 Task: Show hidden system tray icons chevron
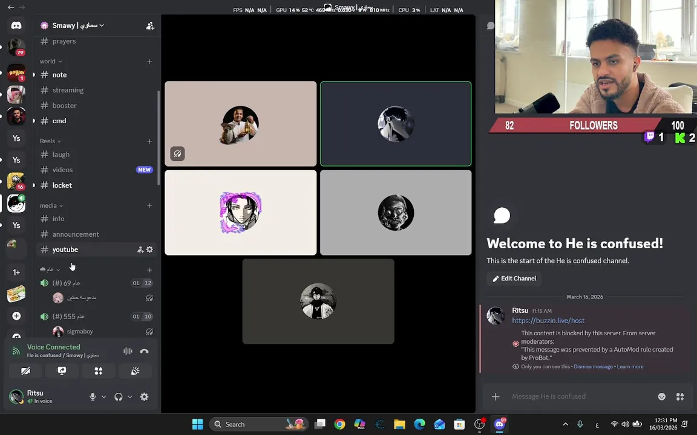click(566, 424)
